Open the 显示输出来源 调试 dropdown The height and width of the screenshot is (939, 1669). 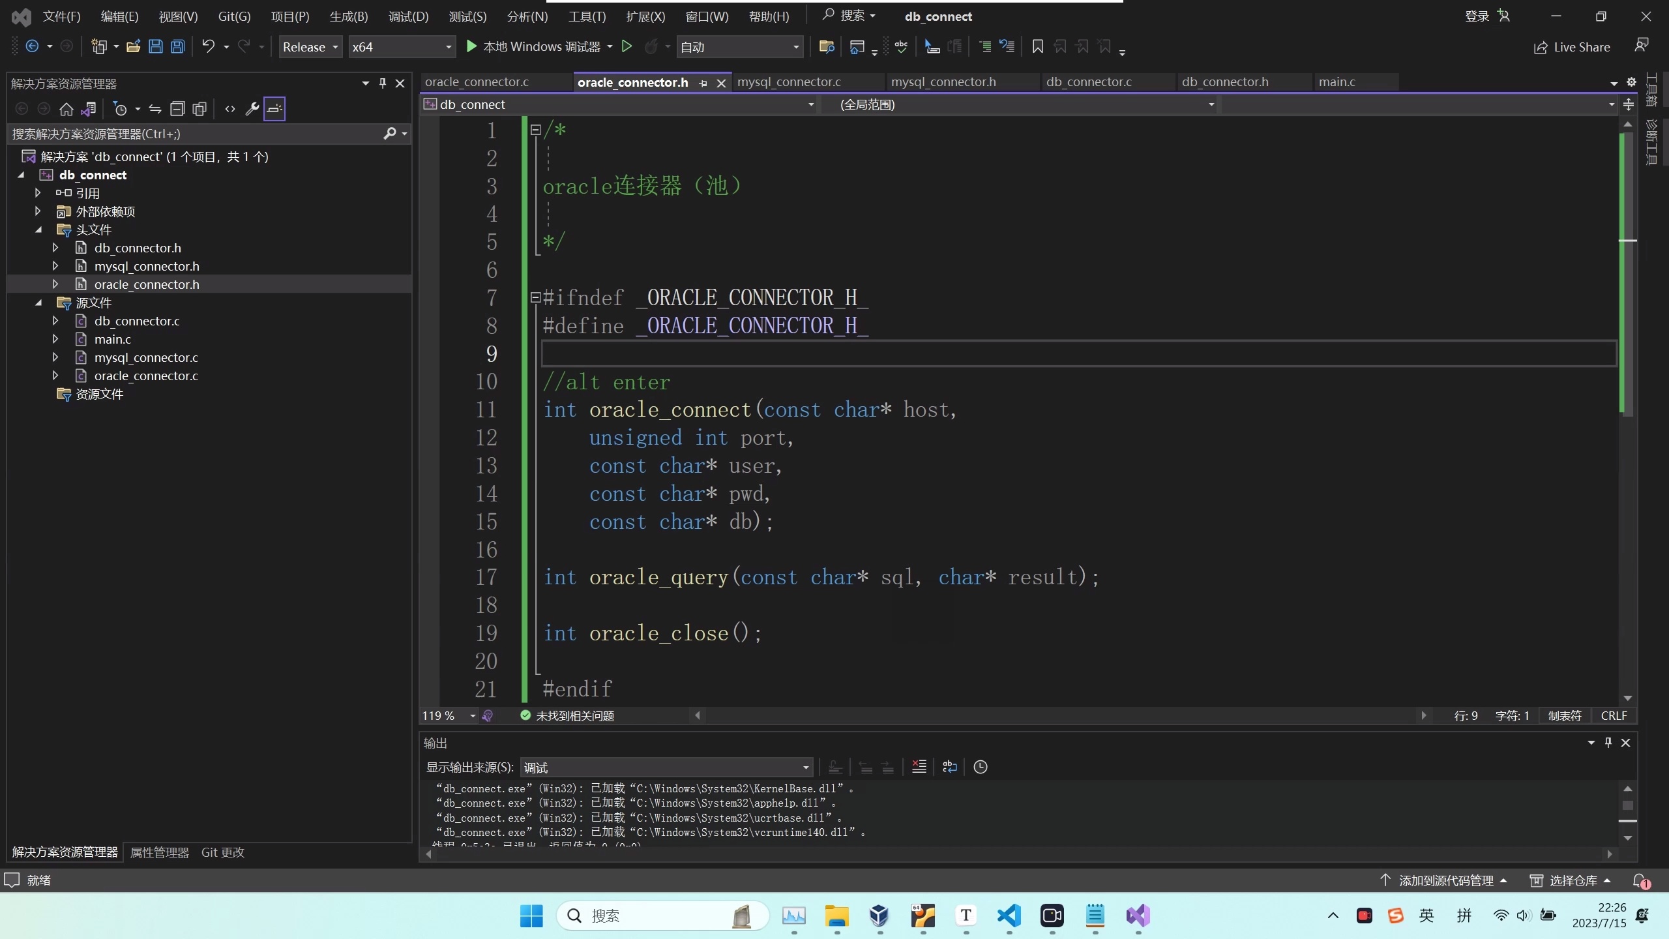pyautogui.click(x=666, y=768)
